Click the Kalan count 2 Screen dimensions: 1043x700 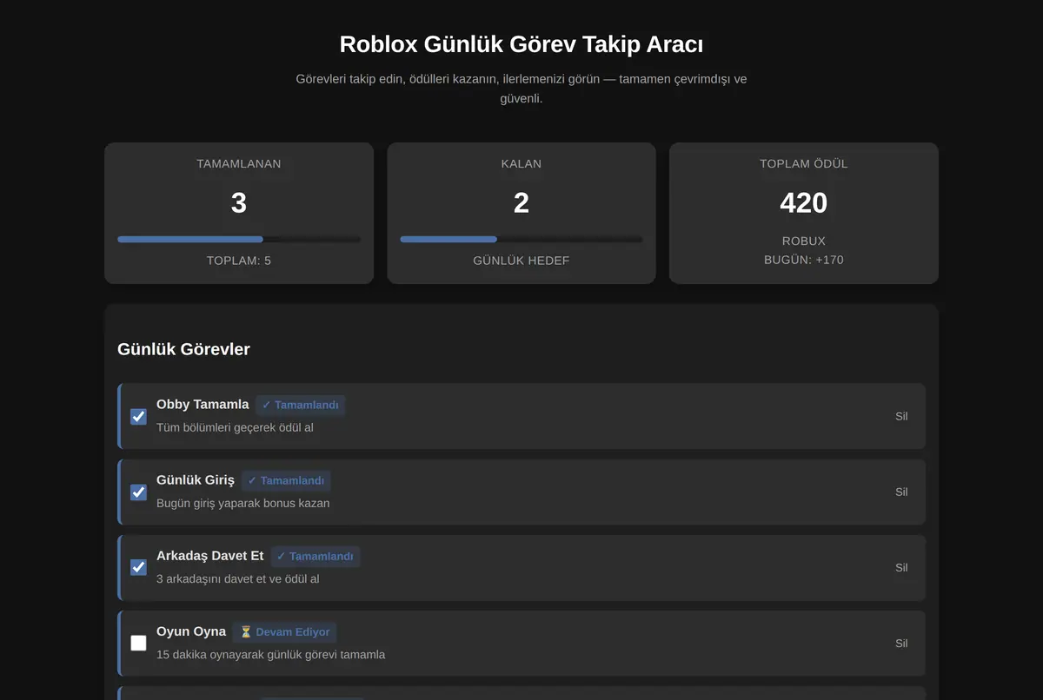point(521,203)
